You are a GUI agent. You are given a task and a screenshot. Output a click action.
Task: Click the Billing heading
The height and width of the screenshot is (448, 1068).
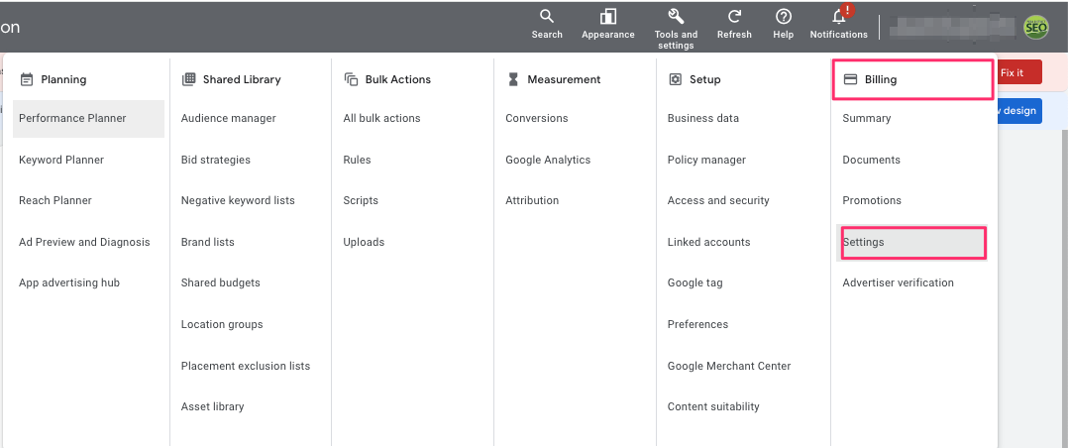pos(881,79)
